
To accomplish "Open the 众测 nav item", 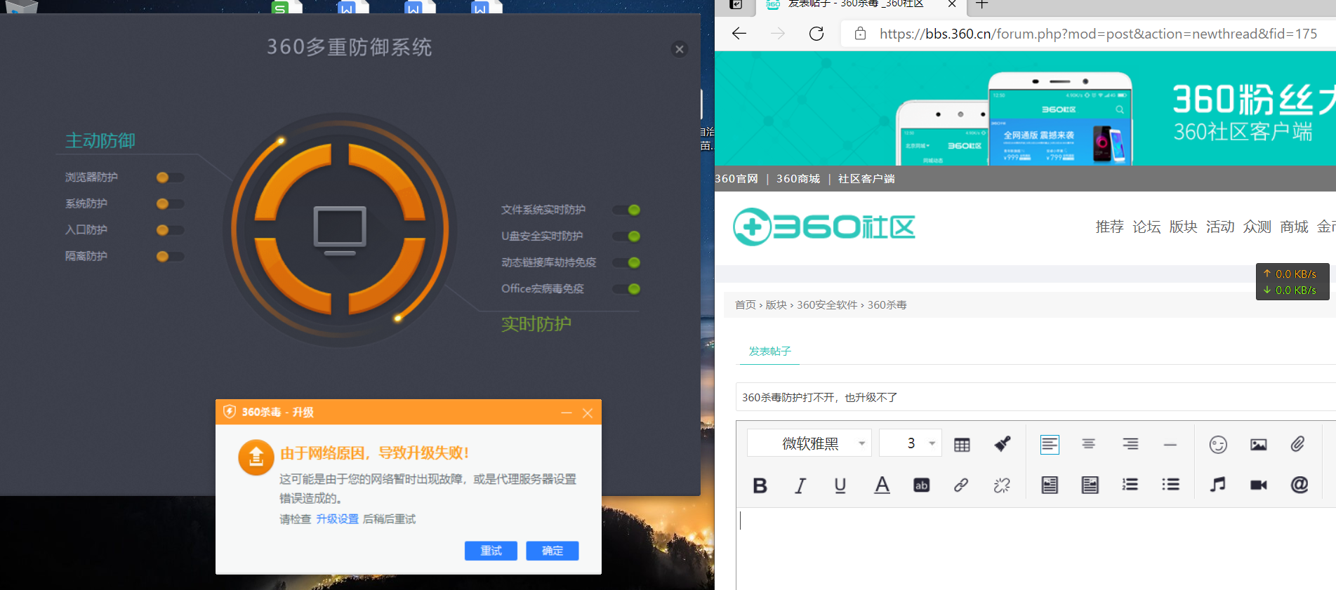I will 1257,227.
